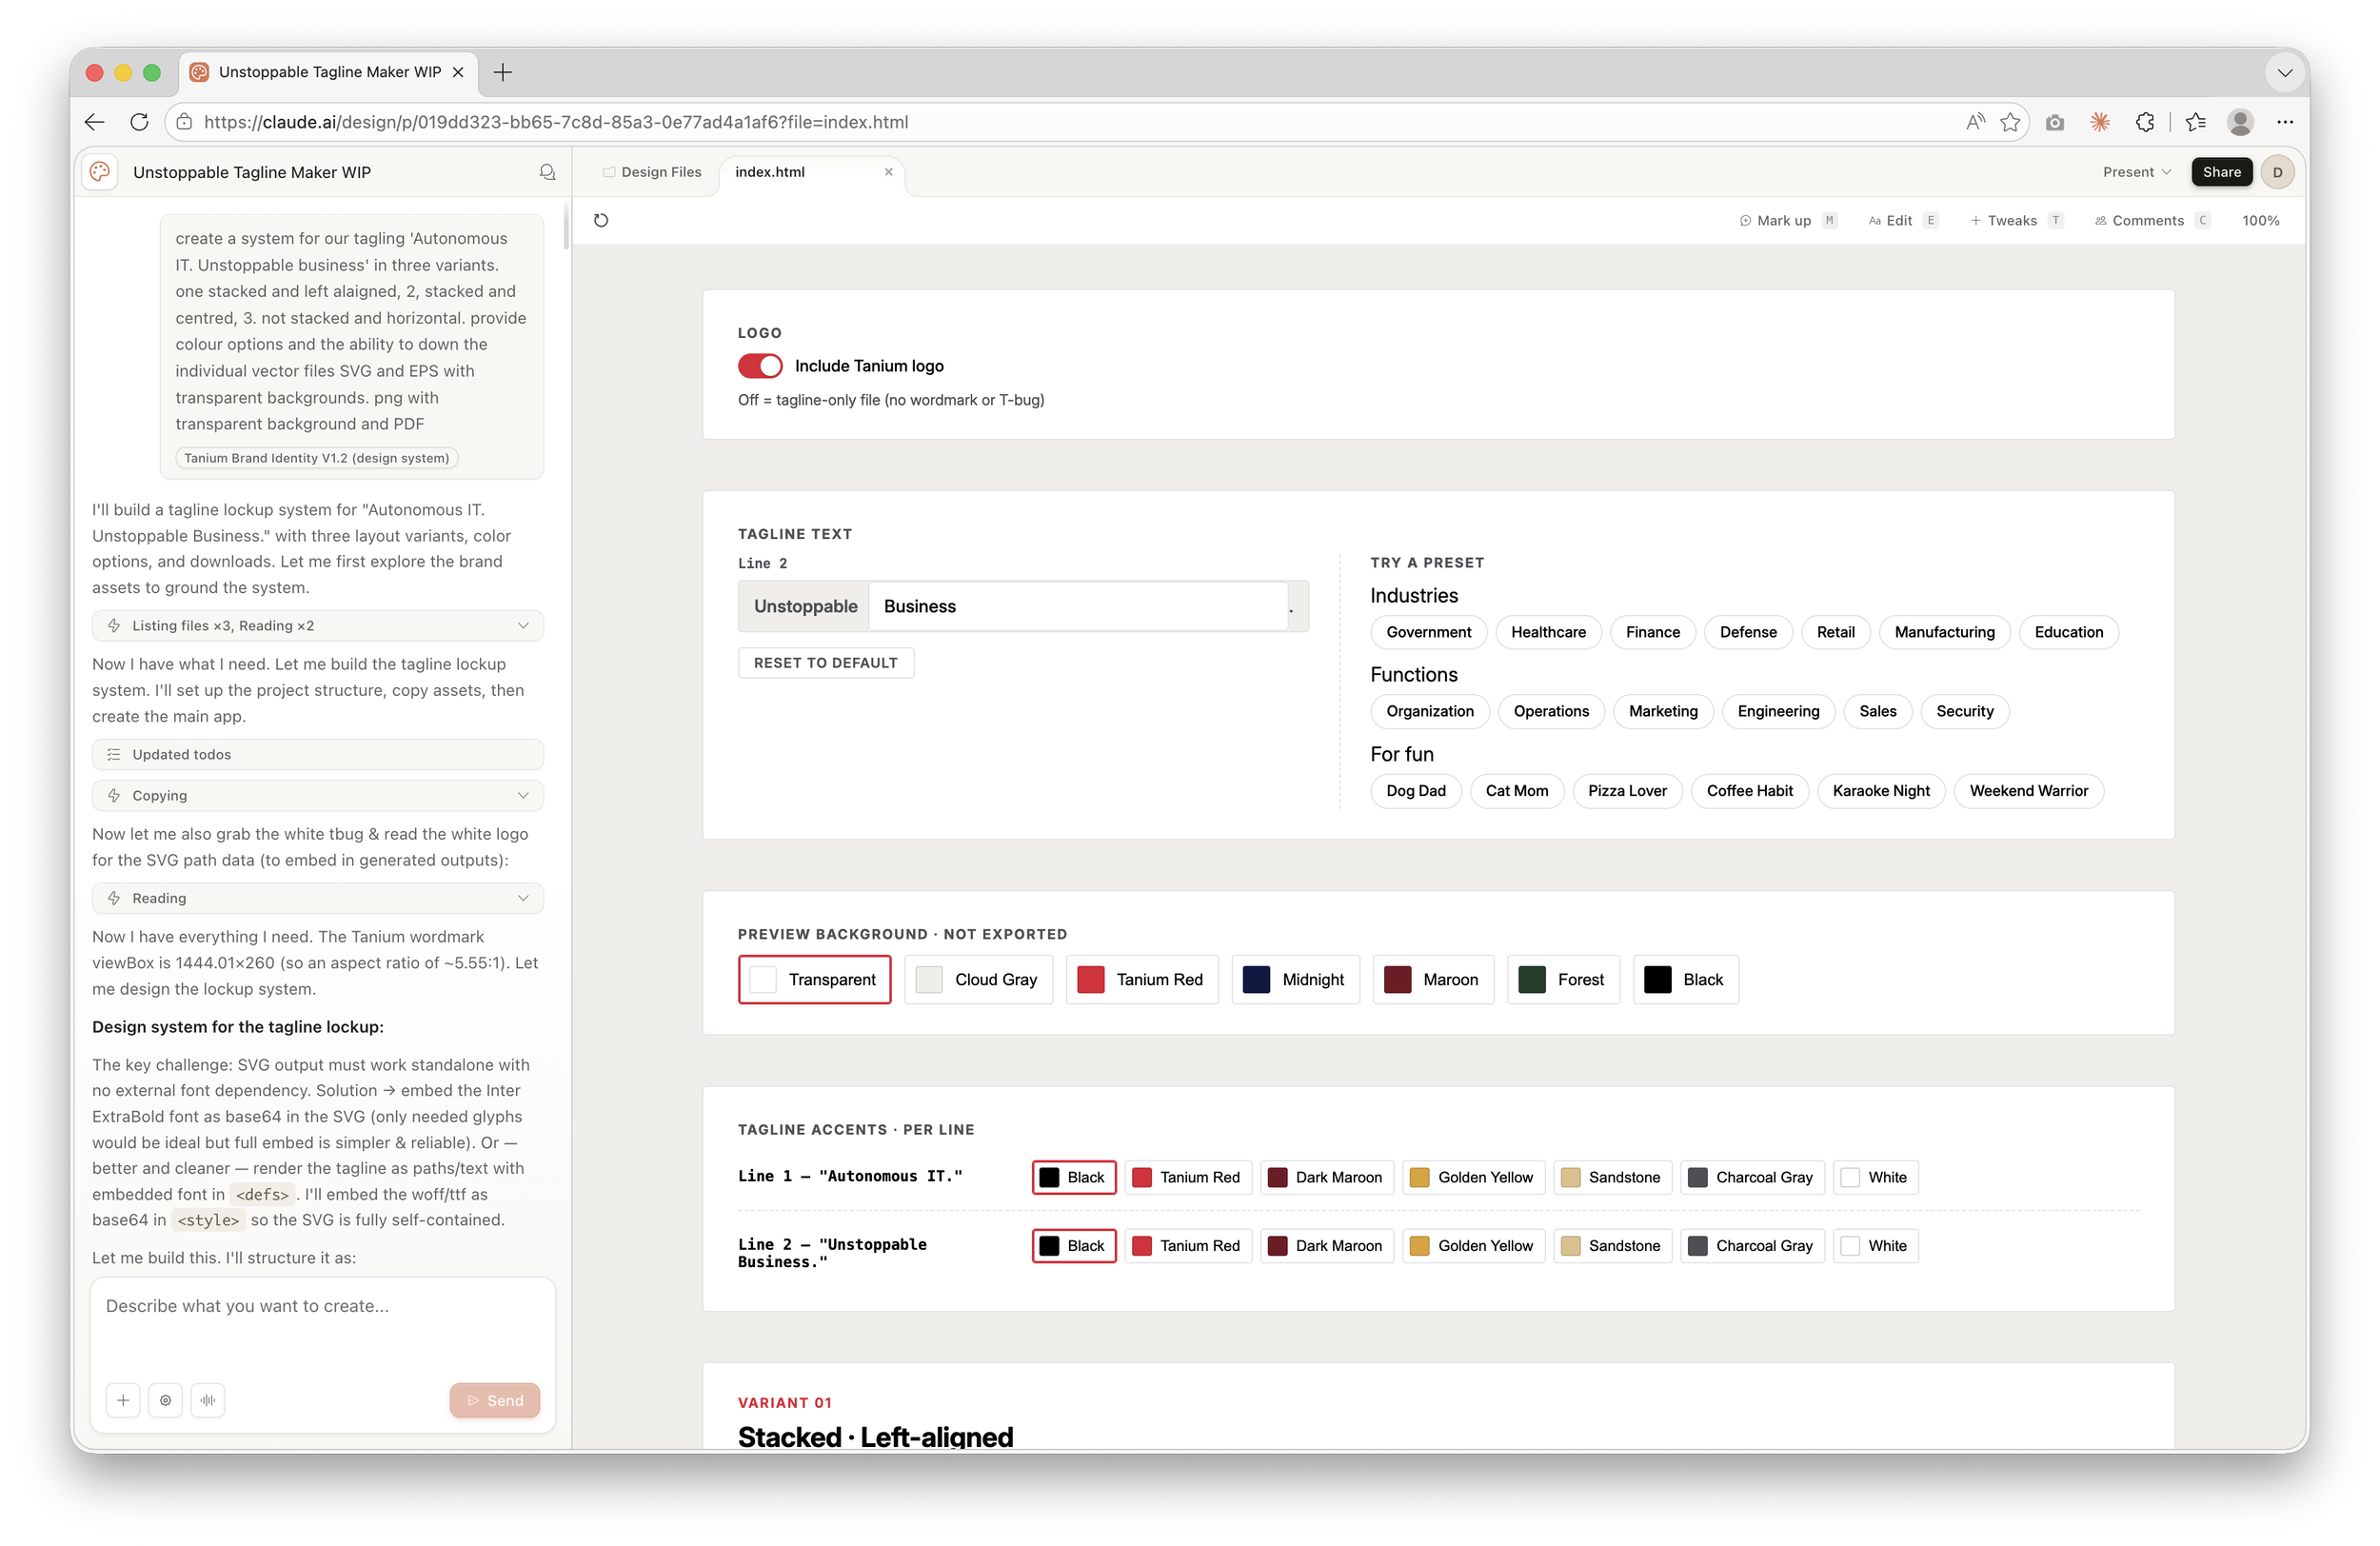This screenshot has width=2380, height=1546.
Task: Choose Tanium Red accent for Line 1
Action: tap(1187, 1177)
